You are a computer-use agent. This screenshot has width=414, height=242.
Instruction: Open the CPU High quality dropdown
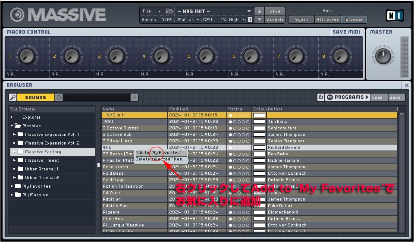click(x=233, y=19)
